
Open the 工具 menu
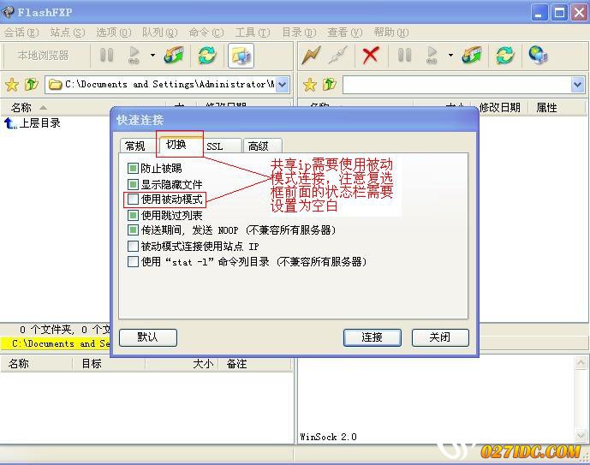coord(253,33)
